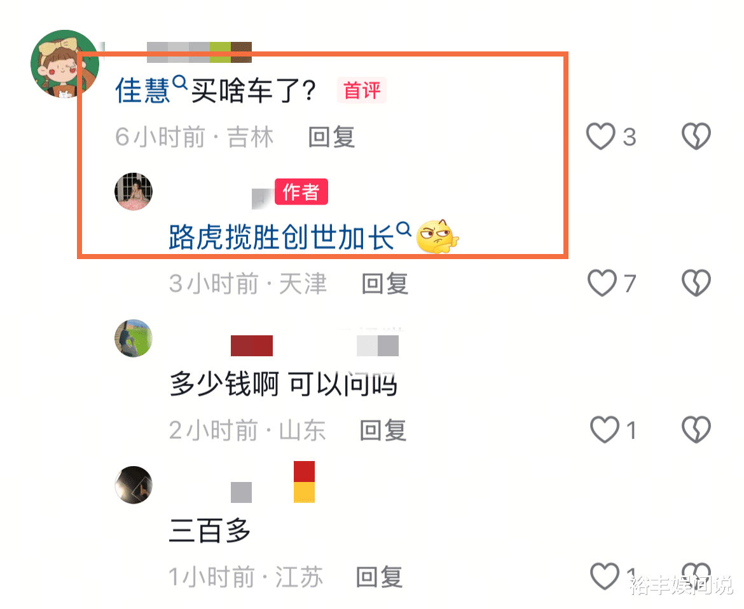Reply to the 1小时前 江苏 comment
The height and width of the screenshot is (609, 744).
click(380, 577)
